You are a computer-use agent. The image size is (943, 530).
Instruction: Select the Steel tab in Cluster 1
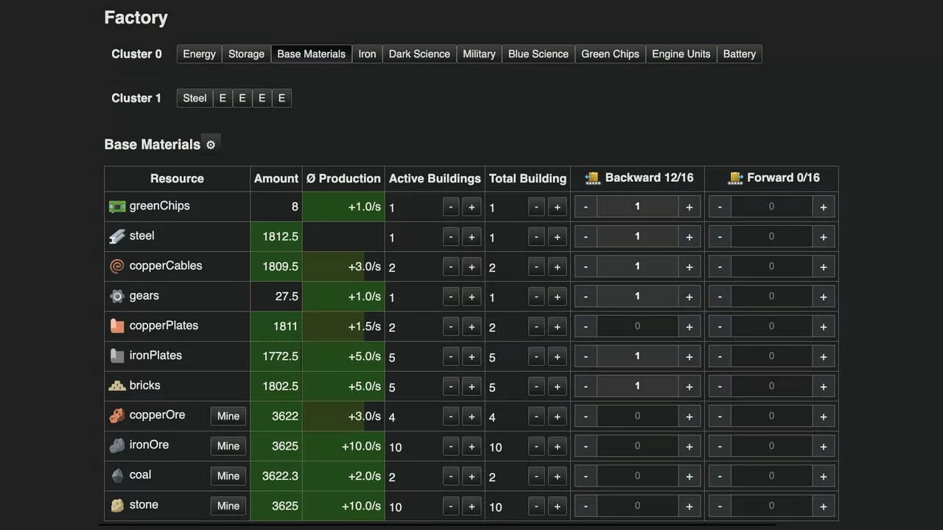[x=194, y=98]
